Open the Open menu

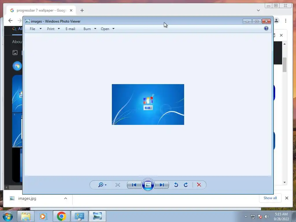tap(105, 29)
